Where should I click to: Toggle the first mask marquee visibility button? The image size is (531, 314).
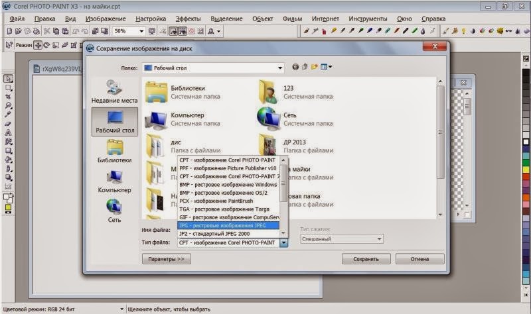coord(173,31)
